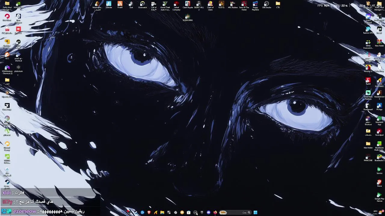Open the Fluffy Mod Manager folder at left
Screen dimensions: 385x216
7,6
